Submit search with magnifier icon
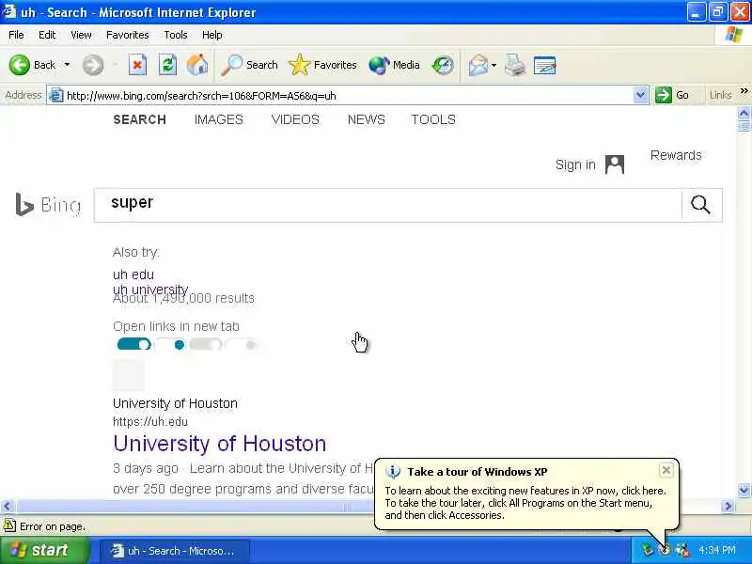This screenshot has width=752, height=564. (700, 205)
